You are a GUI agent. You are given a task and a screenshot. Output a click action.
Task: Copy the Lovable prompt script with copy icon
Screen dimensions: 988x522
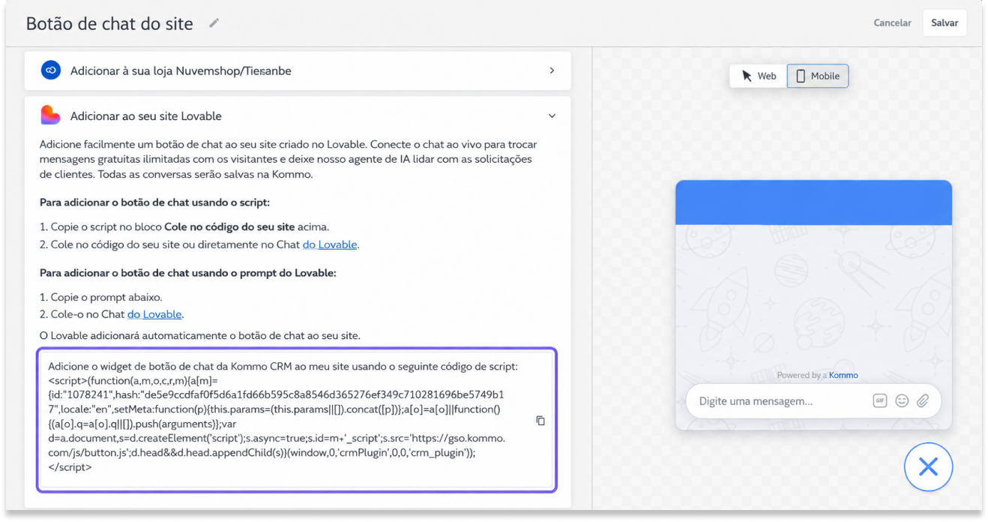click(x=540, y=421)
